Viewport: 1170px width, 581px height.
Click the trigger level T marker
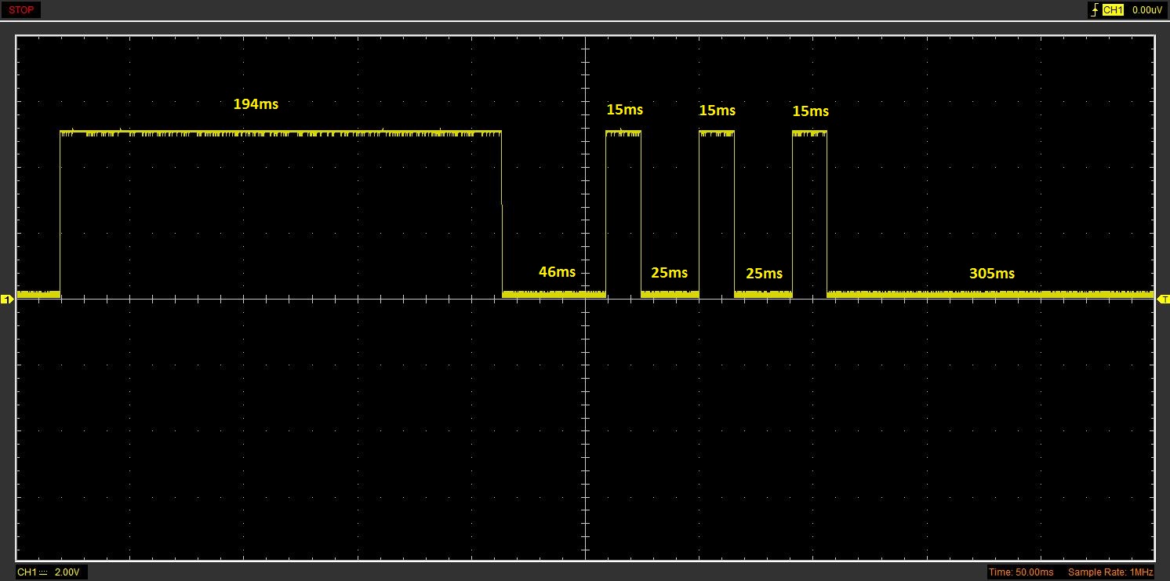pyautogui.click(x=1164, y=300)
